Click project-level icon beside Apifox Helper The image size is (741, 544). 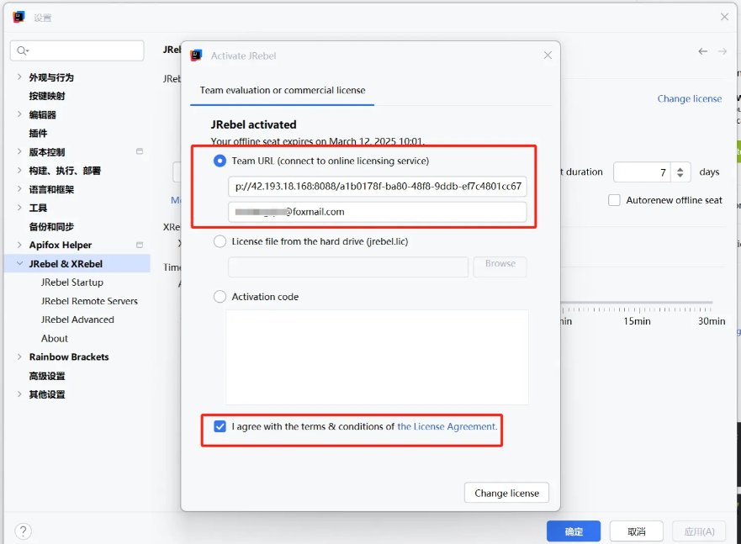coord(140,246)
